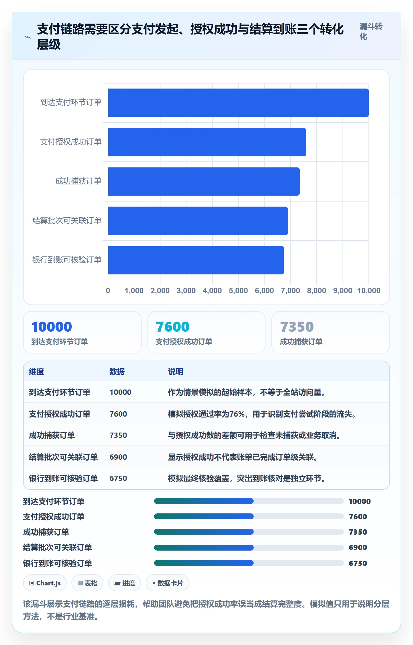Image resolution: width=413 pixels, height=645 pixels.
Task: Click the card title 支付链路需要区分支付发起
Action: [191, 37]
